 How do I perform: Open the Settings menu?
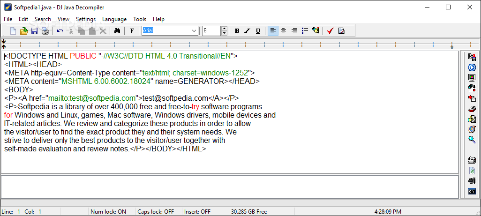tap(86, 19)
